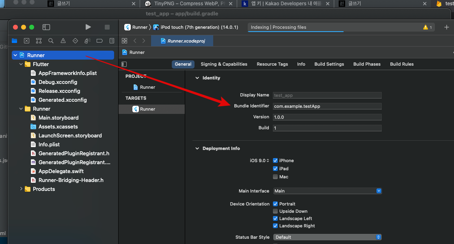
Task: Click the Version field
Action: [x=327, y=117]
